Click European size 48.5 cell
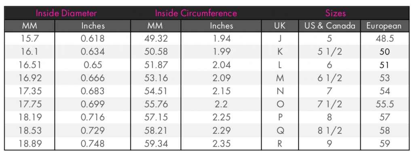The width and height of the screenshot is (414, 155). 385,38
